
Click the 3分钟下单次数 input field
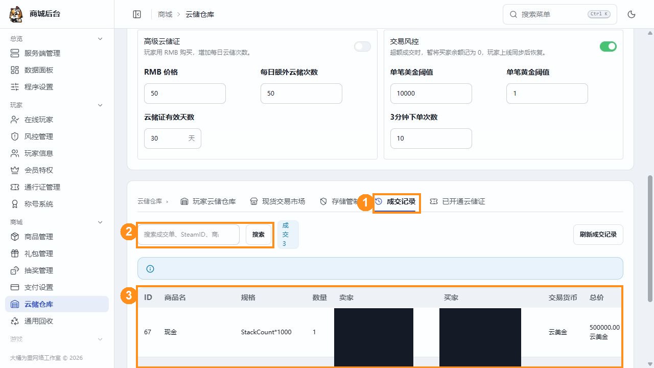[x=431, y=139]
